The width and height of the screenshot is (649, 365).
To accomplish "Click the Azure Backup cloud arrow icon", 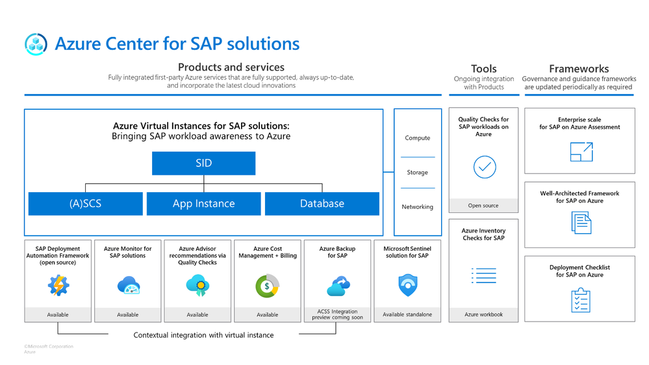I will click(338, 286).
